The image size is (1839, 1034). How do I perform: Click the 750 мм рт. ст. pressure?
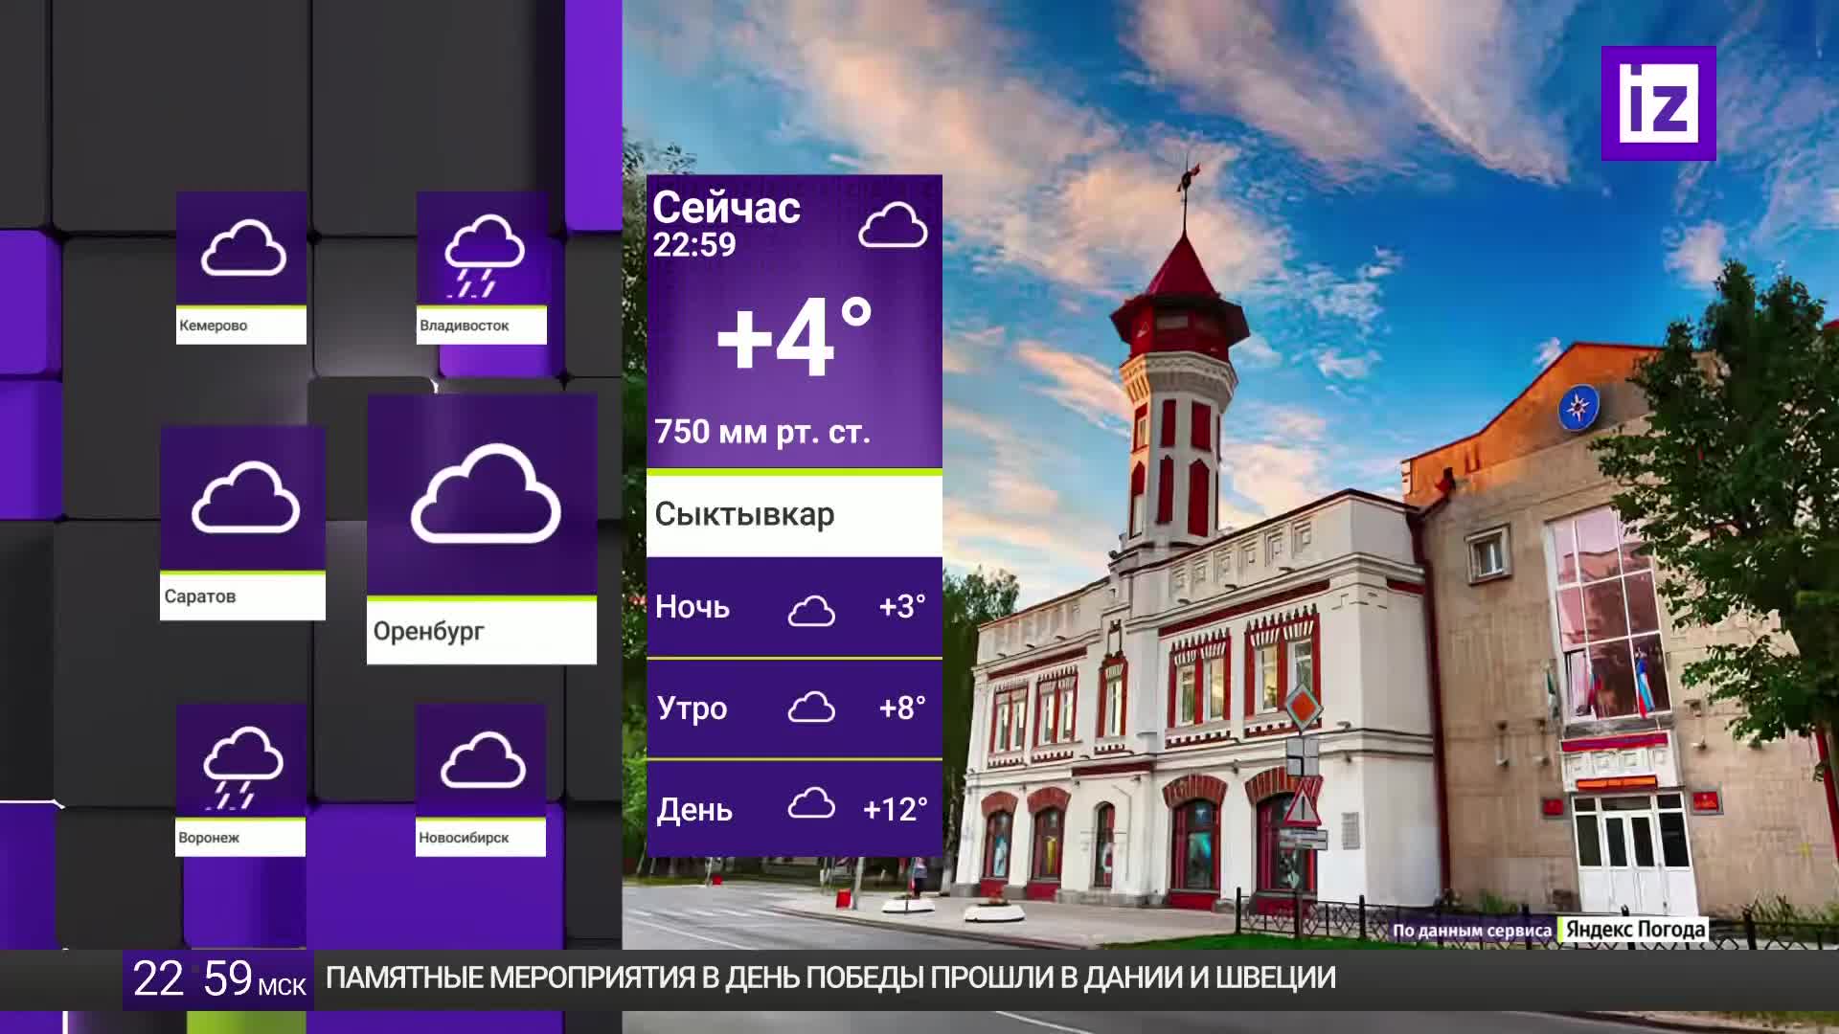tap(762, 432)
